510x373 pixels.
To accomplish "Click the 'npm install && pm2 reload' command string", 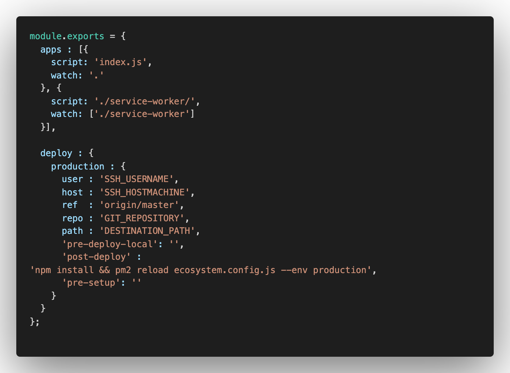I will (201, 270).
